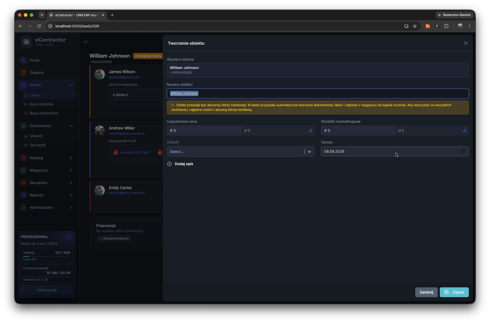Bookmark this page with the star icon
Screen dimensions: 490x323
[x=415, y=26]
